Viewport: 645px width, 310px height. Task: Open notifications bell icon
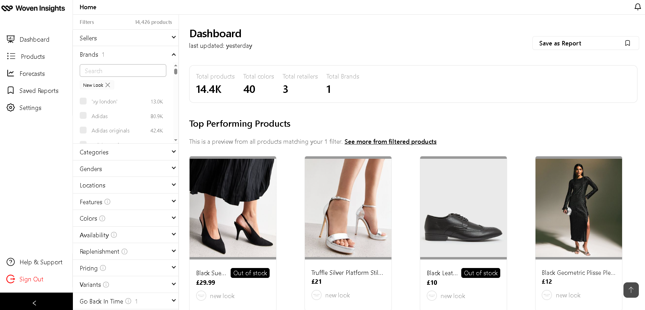[x=637, y=7]
